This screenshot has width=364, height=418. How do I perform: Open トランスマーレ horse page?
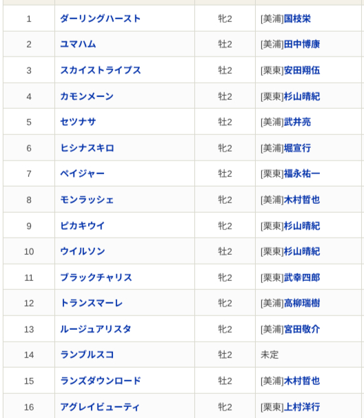tap(92, 303)
